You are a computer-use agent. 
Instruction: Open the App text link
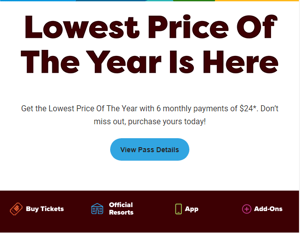(191, 209)
